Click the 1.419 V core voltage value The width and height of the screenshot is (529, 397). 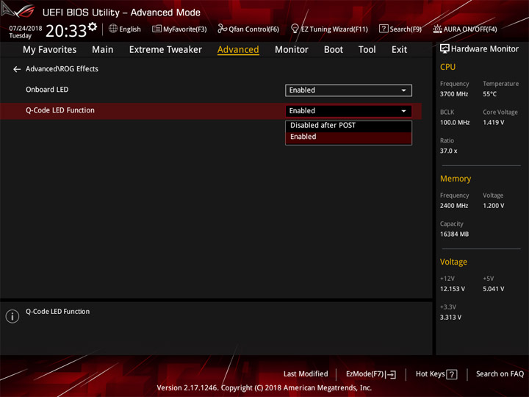pyautogui.click(x=494, y=123)
